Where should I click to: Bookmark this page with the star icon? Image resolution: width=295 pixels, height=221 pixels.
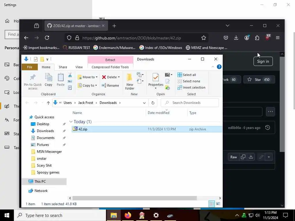pyautogui.click(x=204, y=38)
